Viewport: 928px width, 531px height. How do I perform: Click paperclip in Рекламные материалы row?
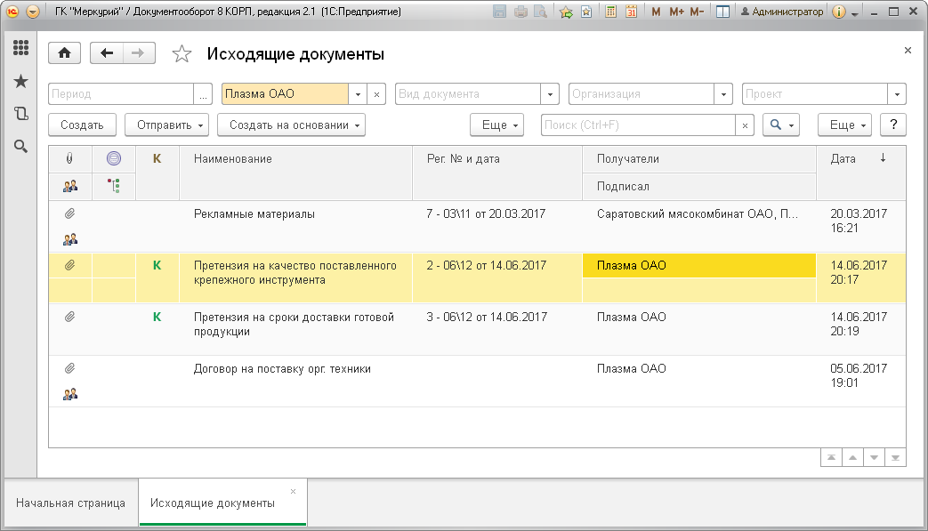[69, 213]
